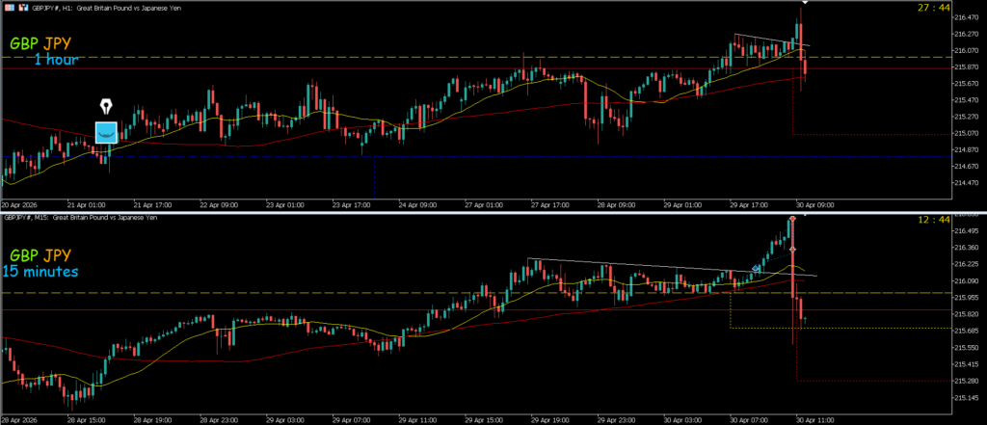Select the blue diamond trade marker on M15 chart

pyautogui.click(x=757, y=269)
